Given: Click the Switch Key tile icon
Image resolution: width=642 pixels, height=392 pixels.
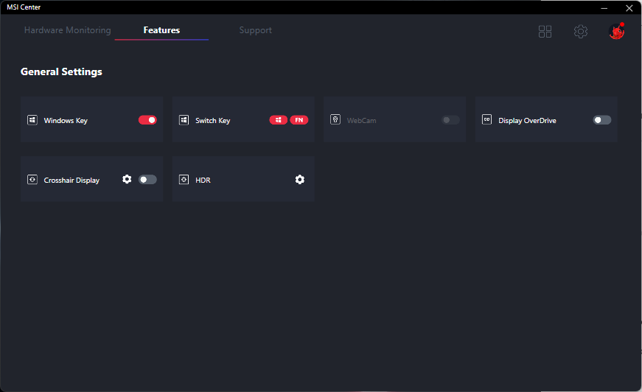Looking at the screenshot, I should [184, 120].
